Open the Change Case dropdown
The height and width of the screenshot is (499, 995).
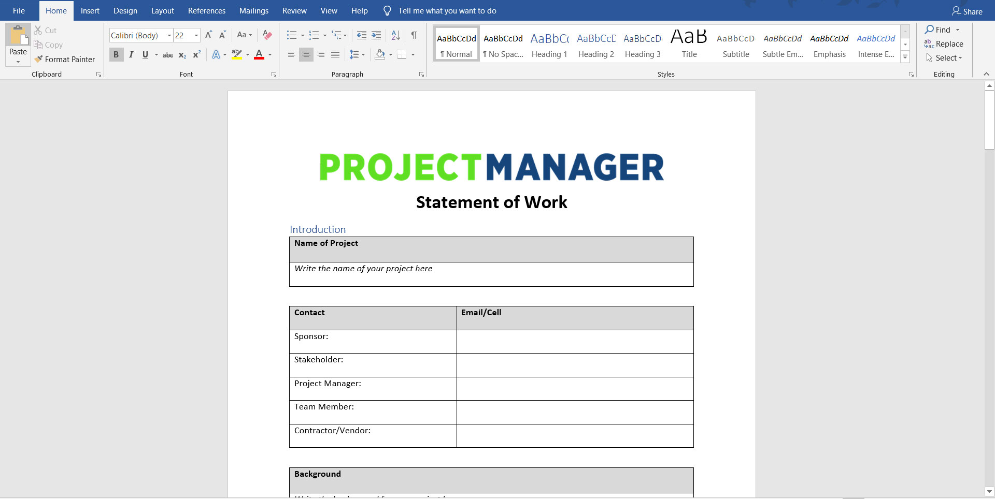244,35
